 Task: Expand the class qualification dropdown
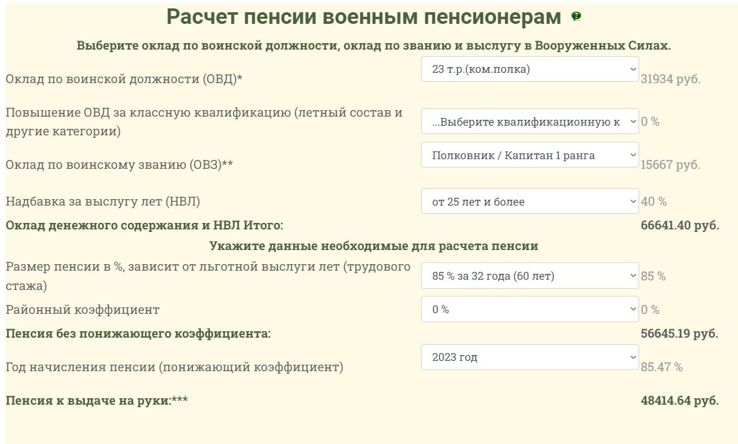click(529, 121)
